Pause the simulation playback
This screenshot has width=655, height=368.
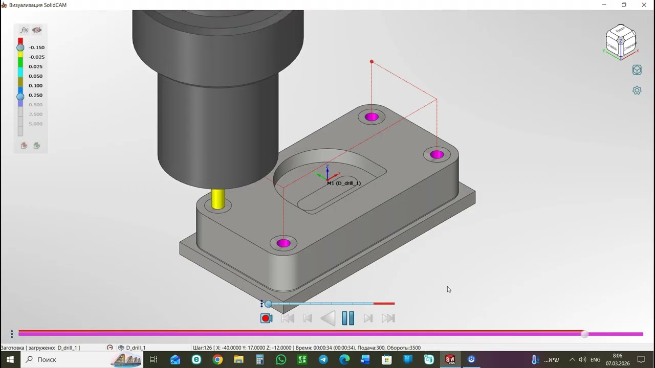[x=348, y=318]
